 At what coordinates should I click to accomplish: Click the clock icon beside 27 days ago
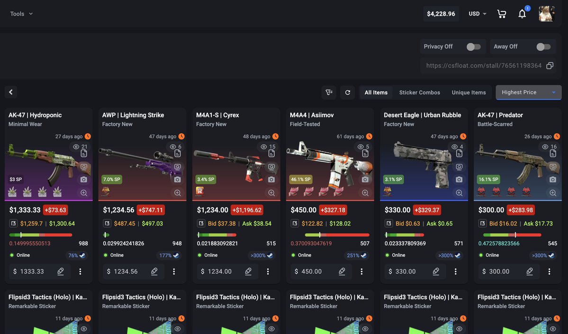88,136
